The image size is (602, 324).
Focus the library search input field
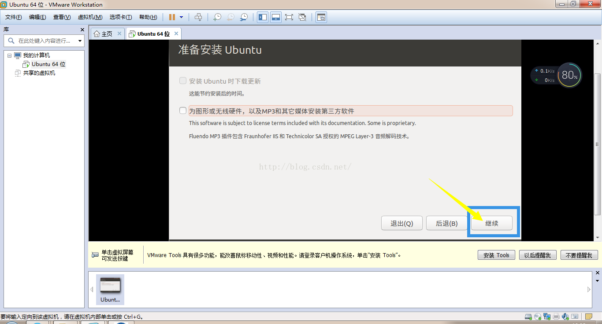44,41
